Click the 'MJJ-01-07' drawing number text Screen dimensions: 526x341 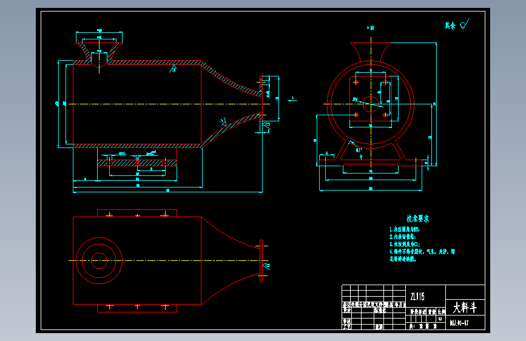coord(459,323)
